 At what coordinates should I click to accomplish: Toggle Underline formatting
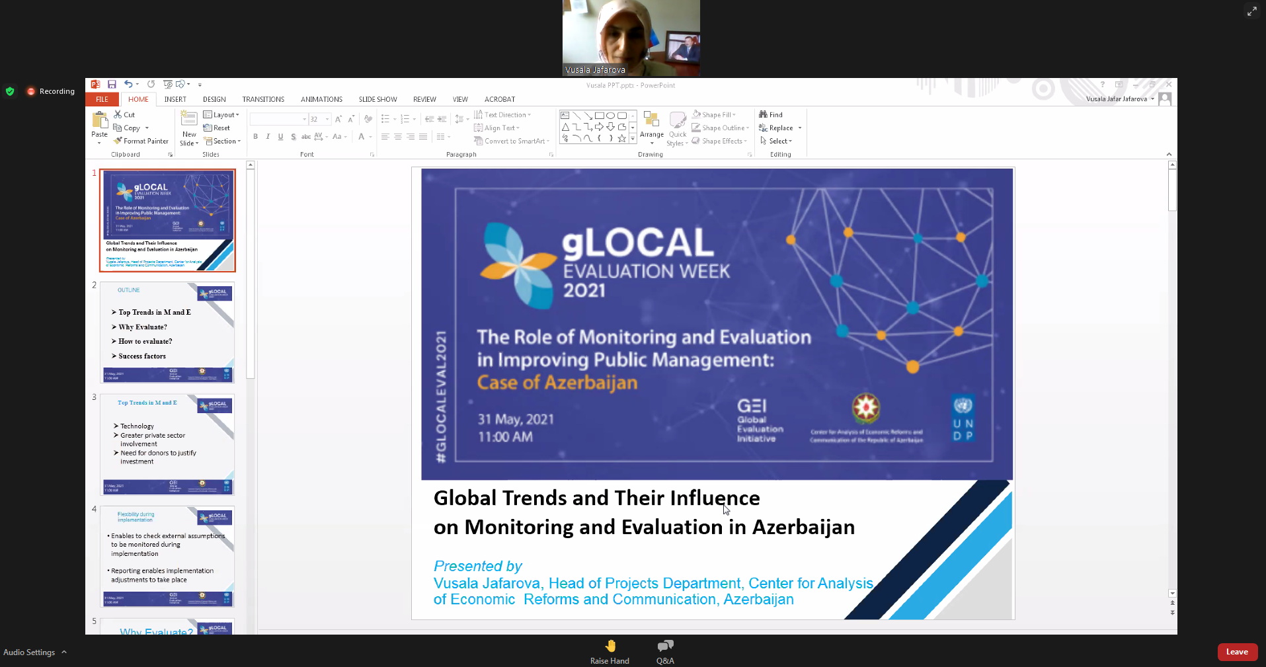point(280,137)
